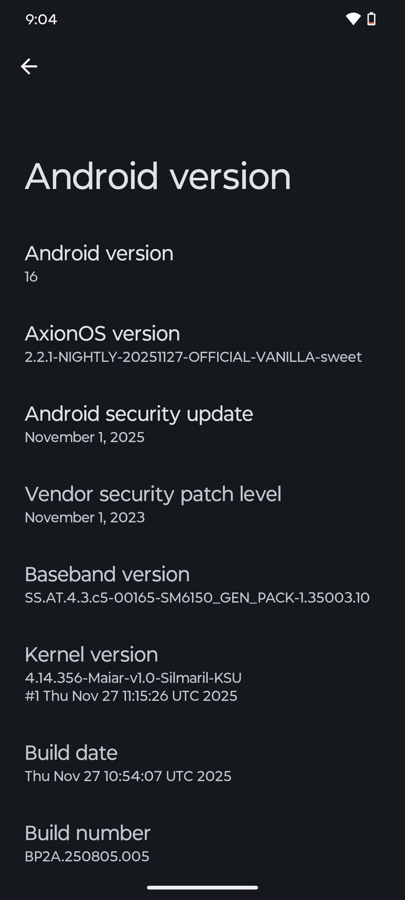405x900 pixels.
Task: Open the AxionOS version entry
Action: (x=102, y=333)
